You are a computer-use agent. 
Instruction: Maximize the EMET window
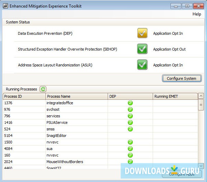(187, 6)
